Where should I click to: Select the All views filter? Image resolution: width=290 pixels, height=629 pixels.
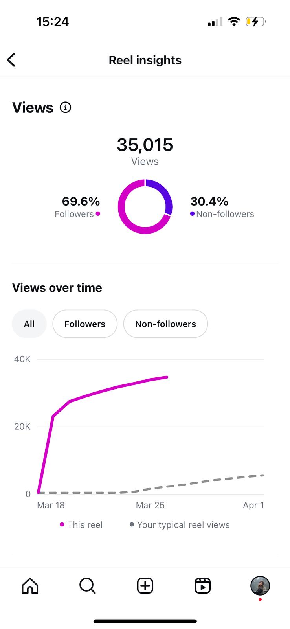tap(29, 324)
